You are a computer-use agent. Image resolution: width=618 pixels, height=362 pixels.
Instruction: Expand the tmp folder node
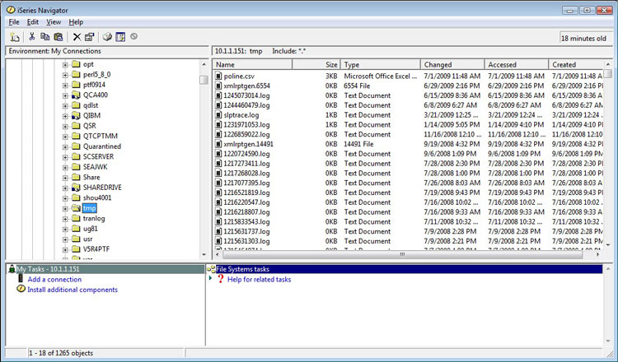65,208
